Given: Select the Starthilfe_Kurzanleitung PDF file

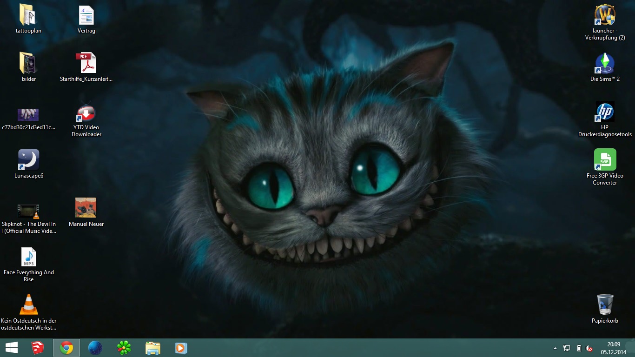Looking at the screenshot, I should point(86,63).
